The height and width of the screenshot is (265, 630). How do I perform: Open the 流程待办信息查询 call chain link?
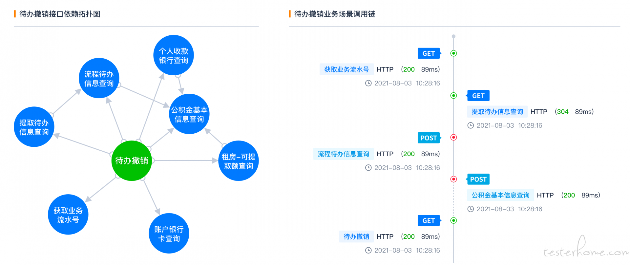click(x=343, y=154)
